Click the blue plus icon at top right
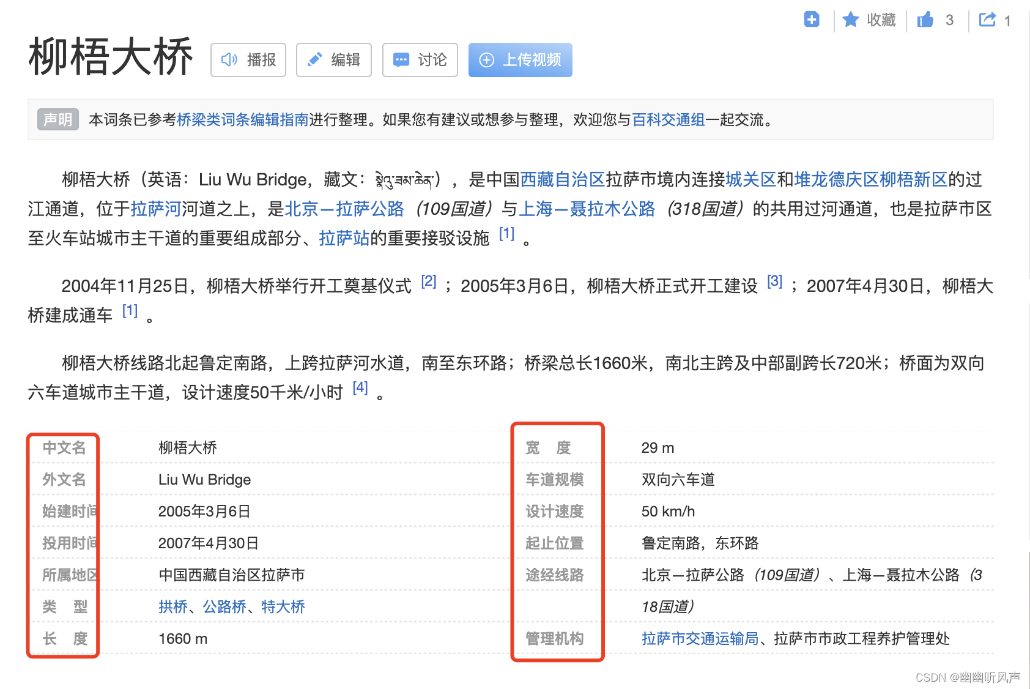The width and height of the screenshot is (1030, 689). 812,20
